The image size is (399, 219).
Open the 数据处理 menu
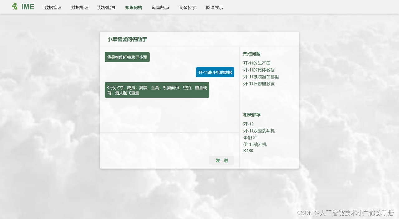tap(80, 7)
